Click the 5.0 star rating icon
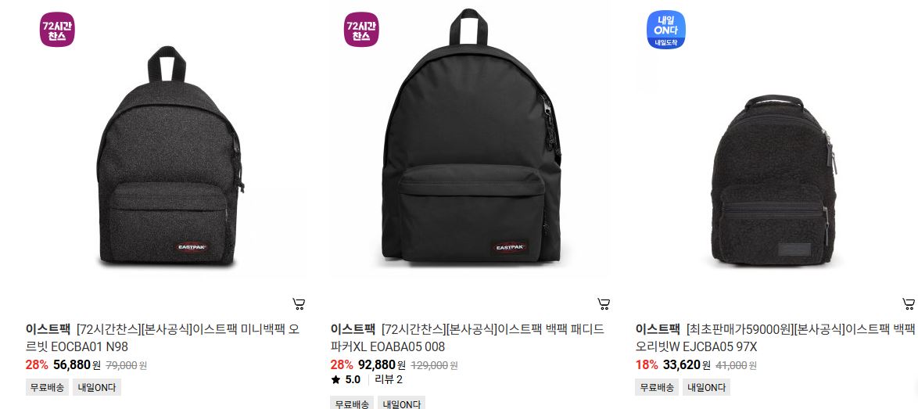 pyautogui.click(x=335, y=380)
